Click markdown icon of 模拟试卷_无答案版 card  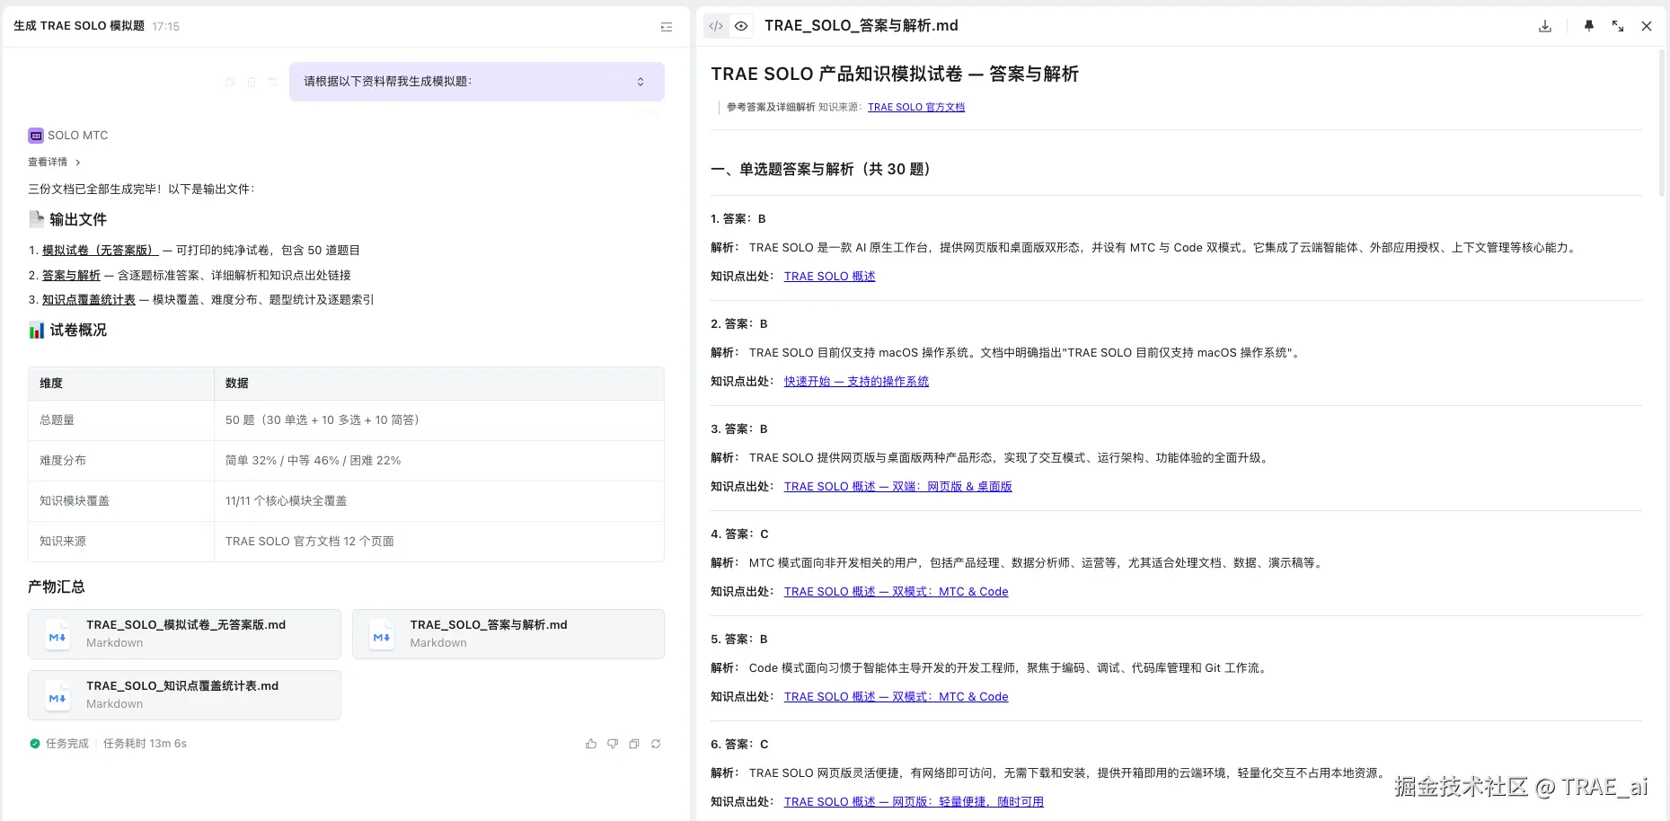coord(57,635)
